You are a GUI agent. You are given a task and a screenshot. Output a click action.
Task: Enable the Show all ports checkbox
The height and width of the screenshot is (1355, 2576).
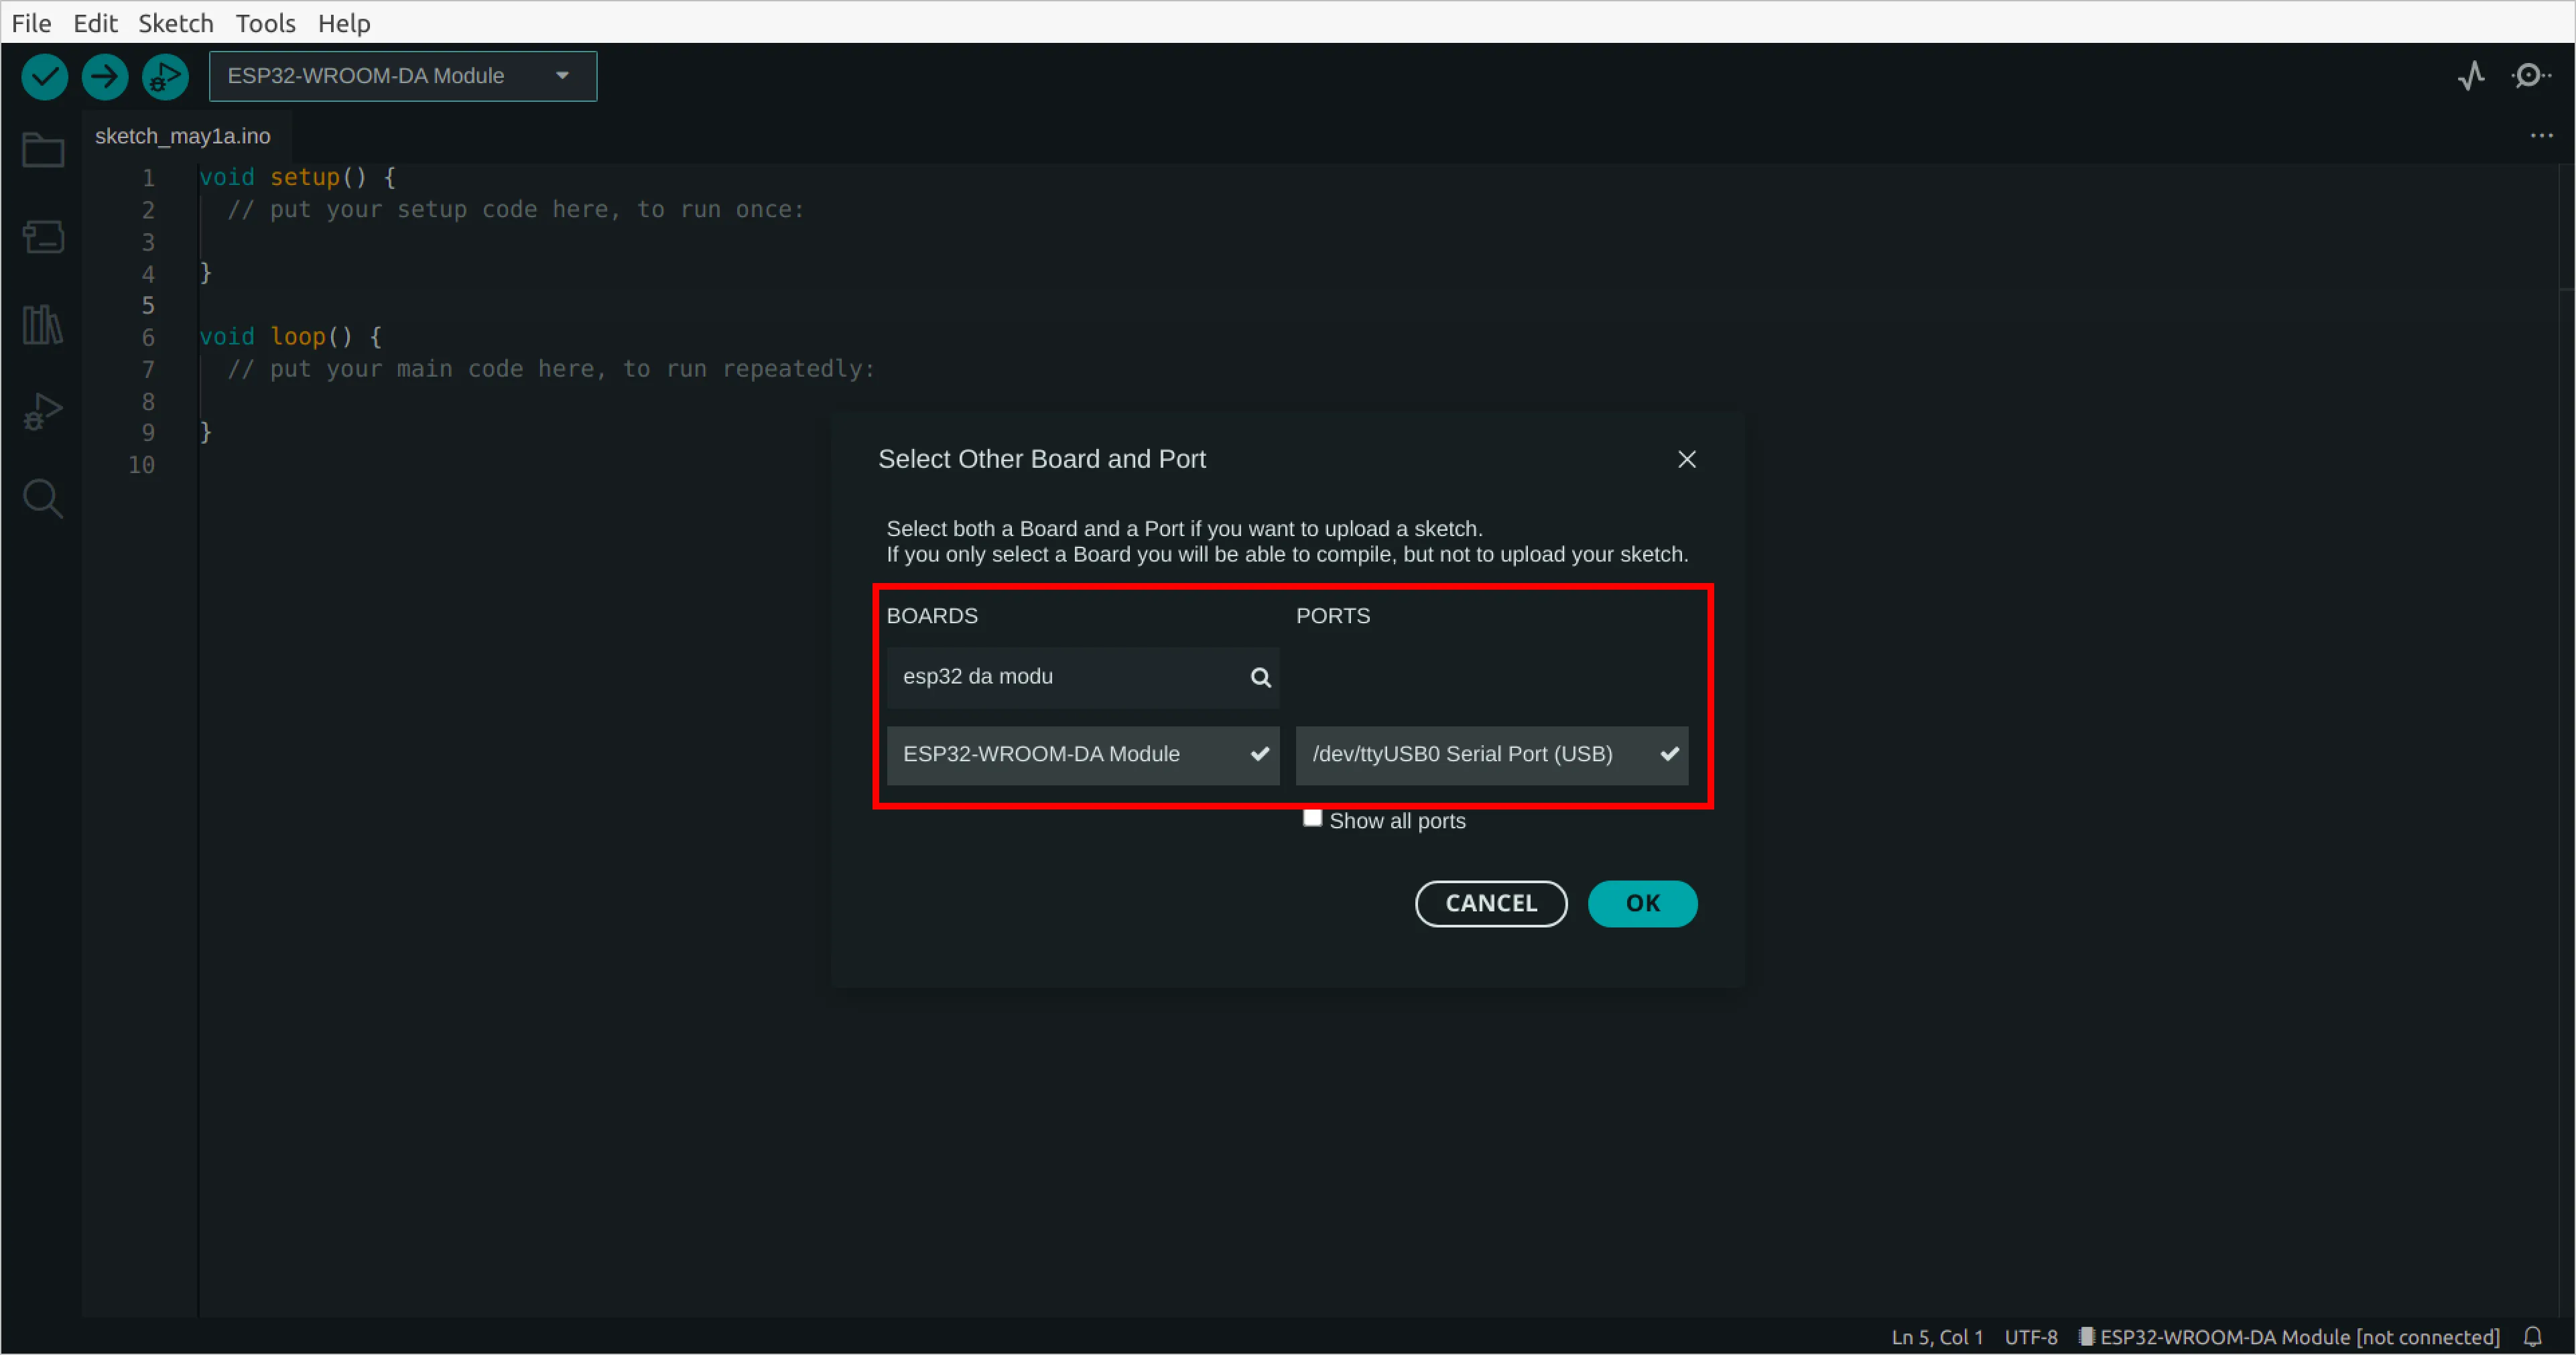[x=1312, y=818]
